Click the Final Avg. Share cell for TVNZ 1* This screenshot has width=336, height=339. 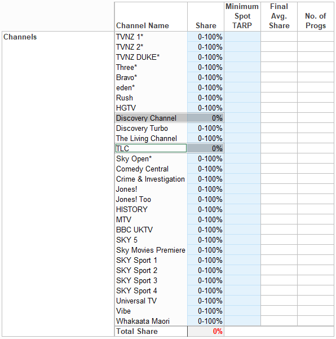[x=279, y=37]
